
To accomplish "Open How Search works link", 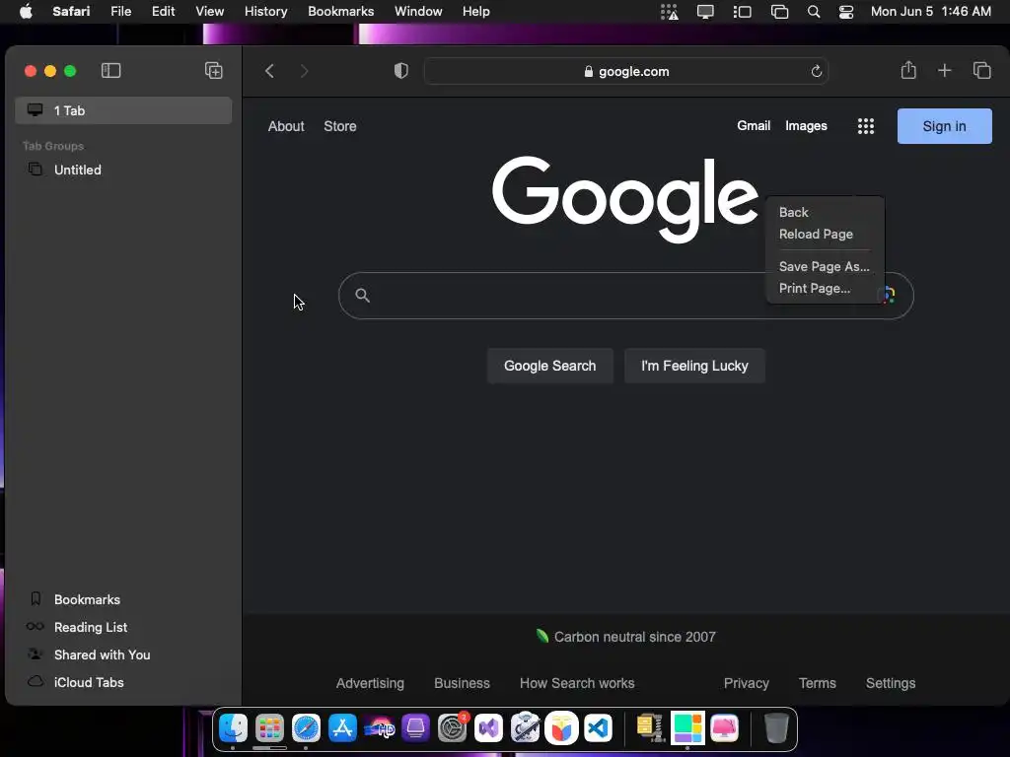I will point(577,683).
